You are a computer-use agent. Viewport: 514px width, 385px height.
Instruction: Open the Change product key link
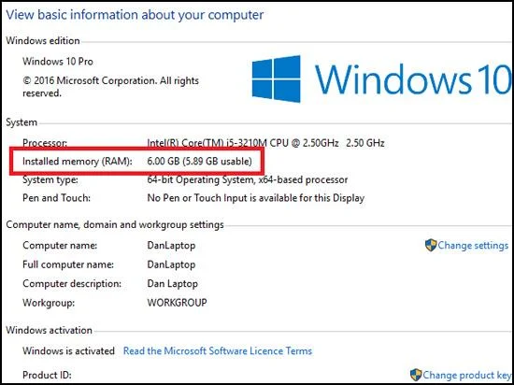tap(467, 375)
